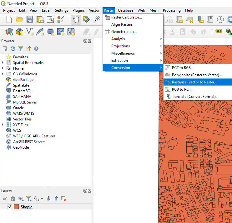232x223 pixels.
Task: Close the Layers panel
Action: 89,191
